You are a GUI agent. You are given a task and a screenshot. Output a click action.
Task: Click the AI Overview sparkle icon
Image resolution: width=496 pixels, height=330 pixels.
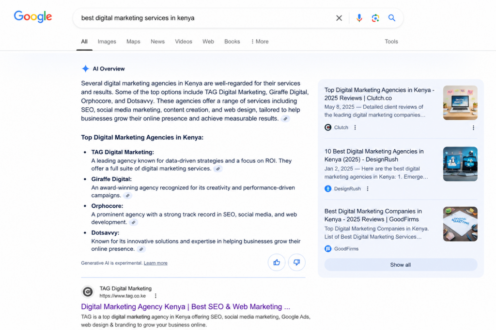click(85, 69)
